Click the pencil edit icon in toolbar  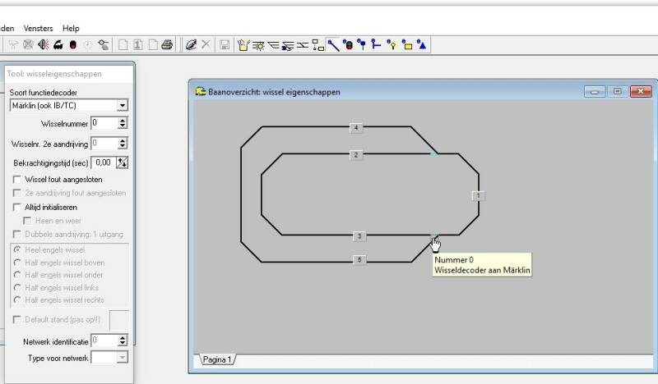tap(191, 44)
